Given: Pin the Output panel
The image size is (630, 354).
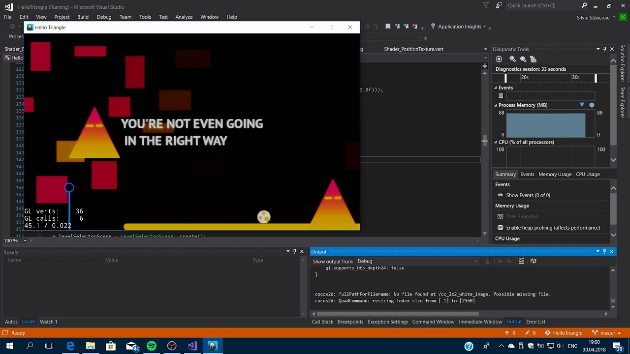Looking at the screenshot, I should (x=604, y=251).
